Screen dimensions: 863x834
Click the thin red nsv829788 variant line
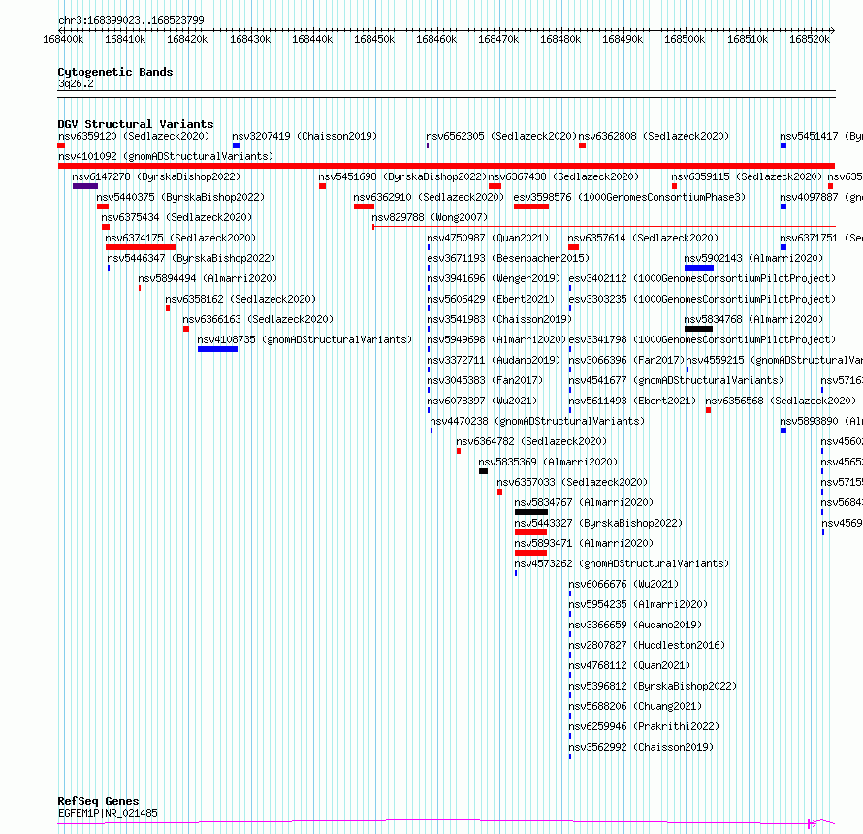coord(604,226)
